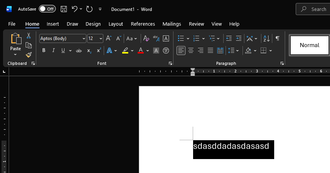Click the character shading icon
The height and width of the screenshot is (173, 330).
pos(156,51)
